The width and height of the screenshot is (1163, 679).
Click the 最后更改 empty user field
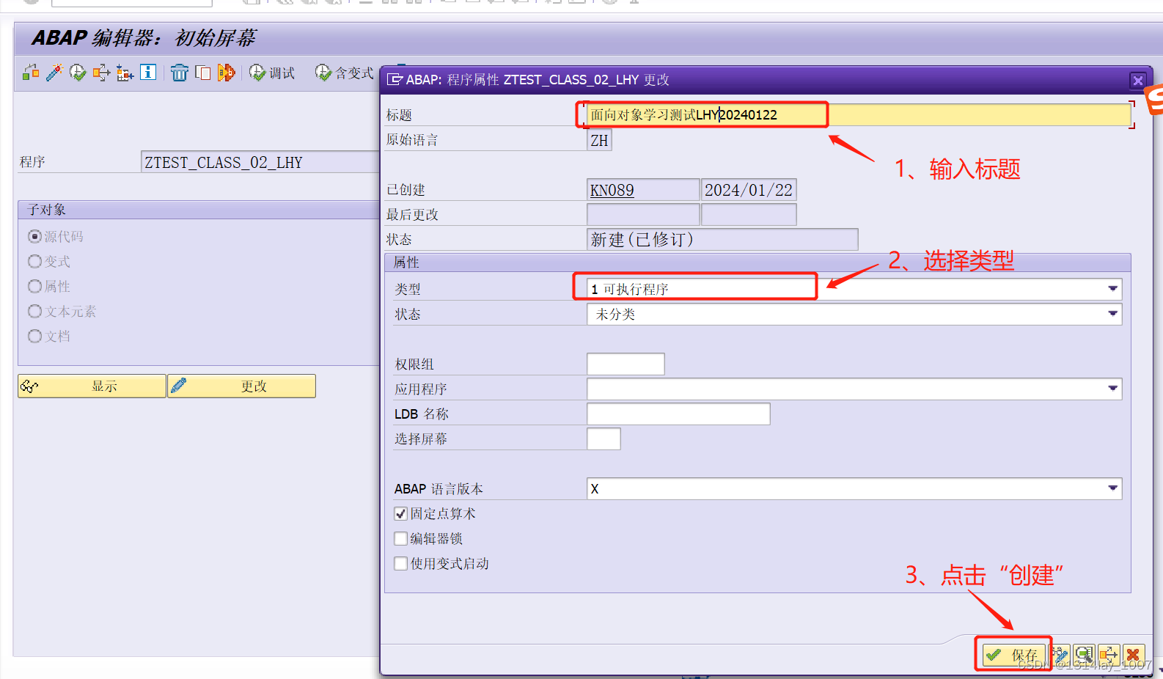[x=643, y=215]
